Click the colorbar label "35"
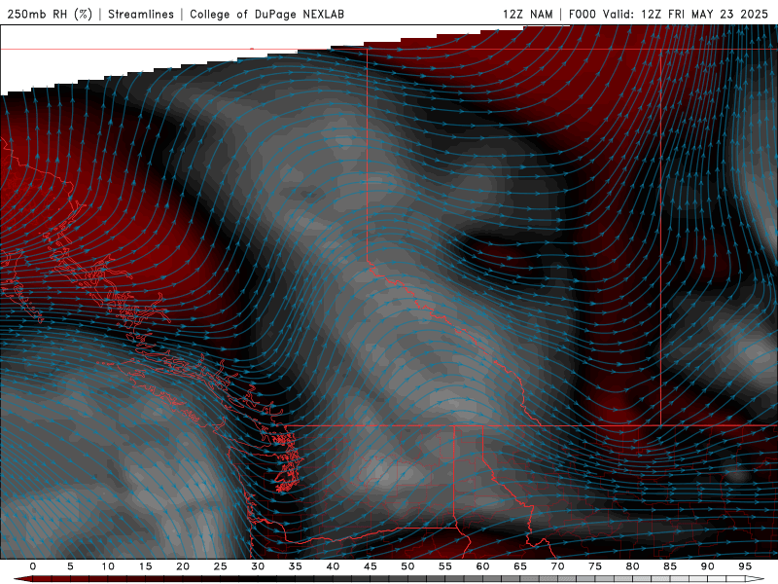Screen dimensions: 778x584 pos(295,566)
